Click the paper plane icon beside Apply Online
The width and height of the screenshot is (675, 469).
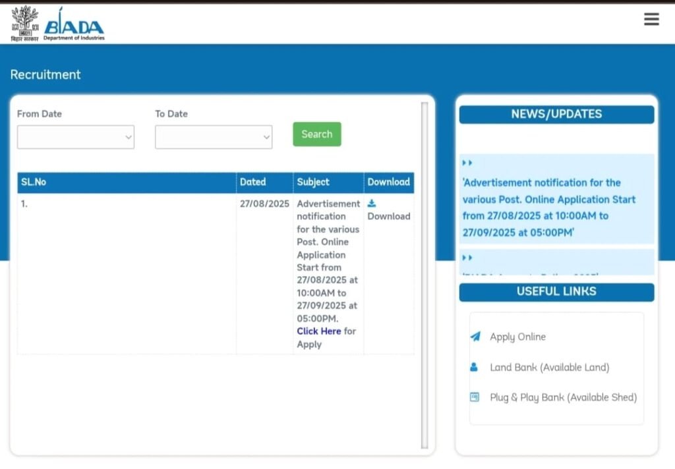475,337
